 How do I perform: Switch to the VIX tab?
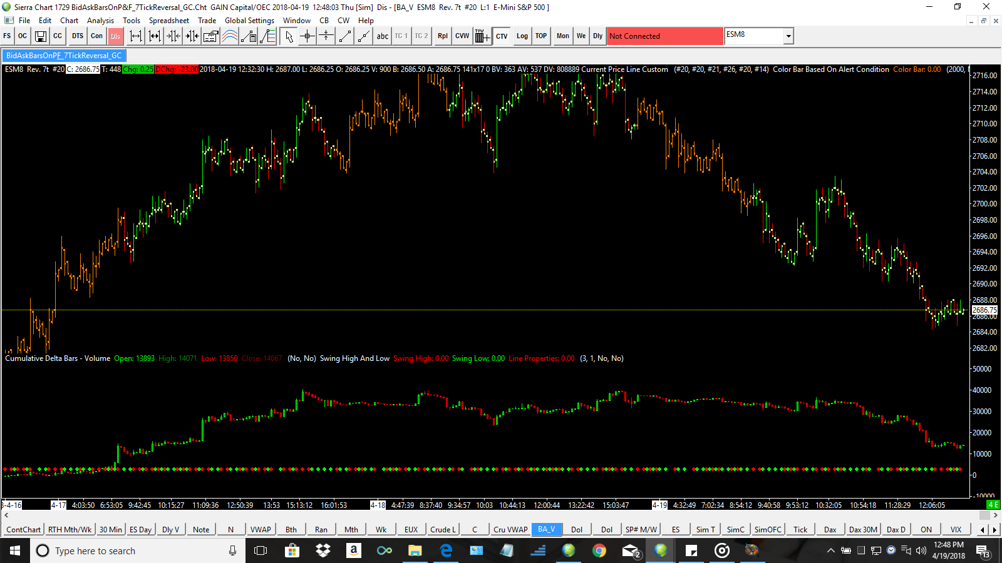[956, 529]
